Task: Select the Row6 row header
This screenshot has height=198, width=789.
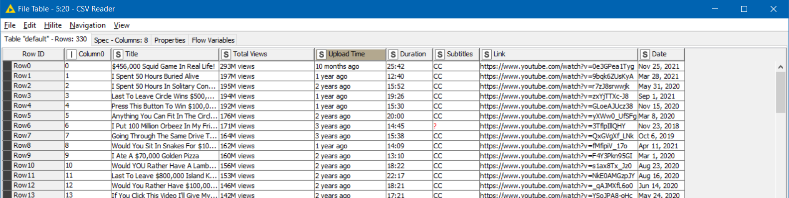Action: (38, 126)
